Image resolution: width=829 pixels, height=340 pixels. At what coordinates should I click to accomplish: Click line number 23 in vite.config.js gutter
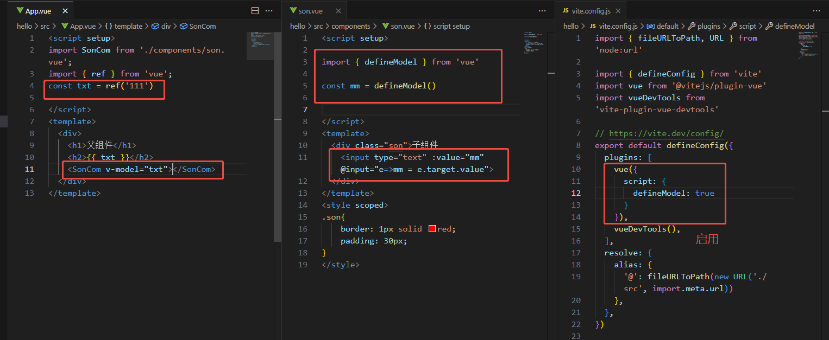tap(576, 336)
